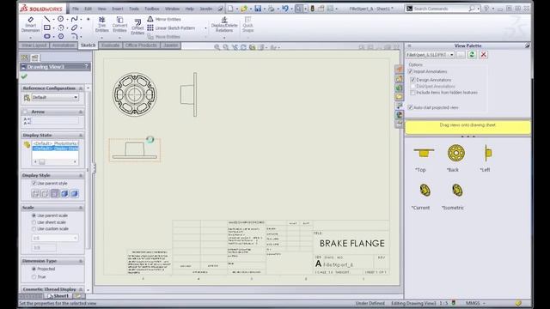
Task: Collapse the Scale section
Action: (81, 208)
